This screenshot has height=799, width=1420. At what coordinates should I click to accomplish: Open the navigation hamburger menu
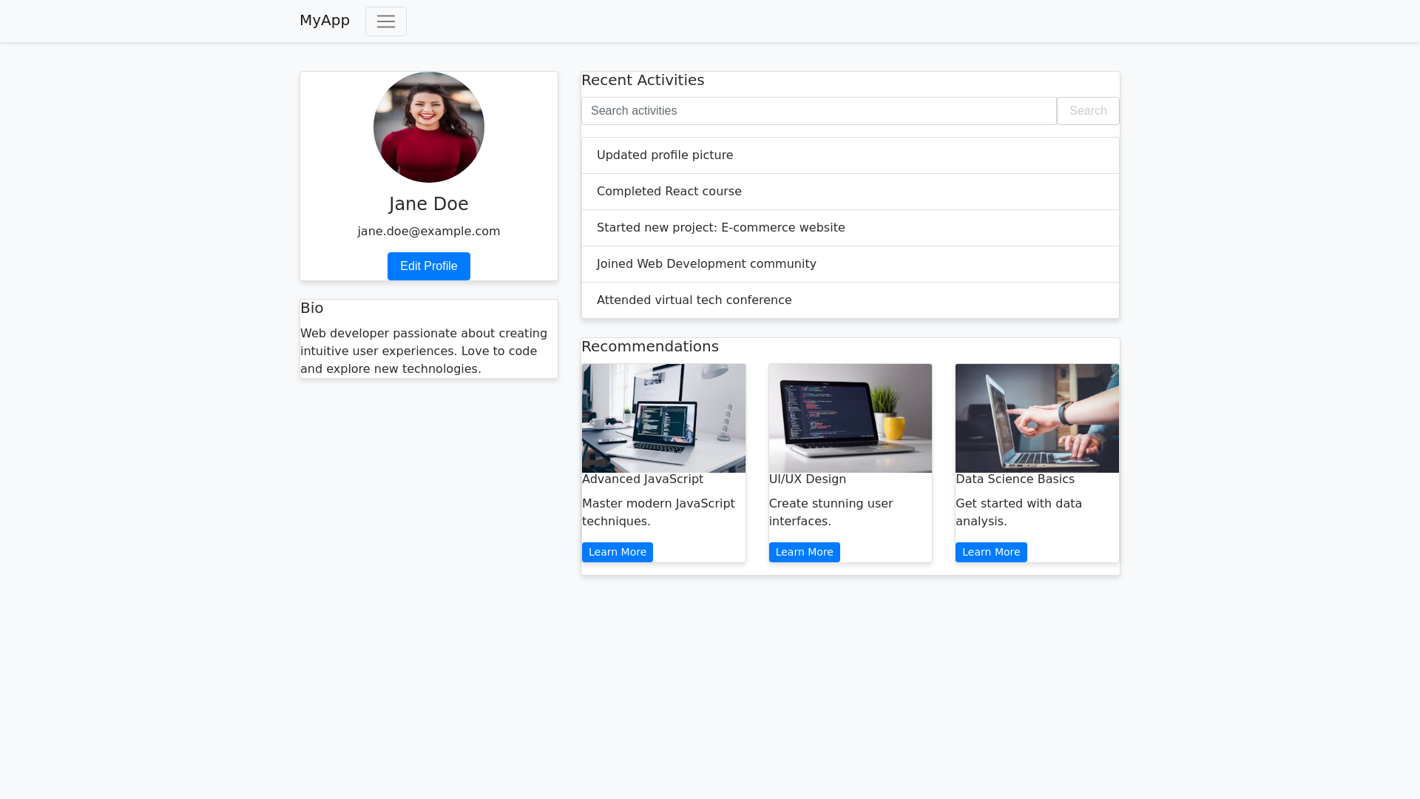pos(386,21)
